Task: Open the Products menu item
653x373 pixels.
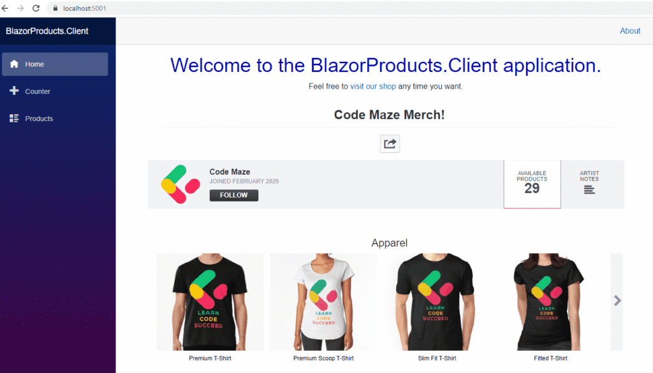Action: click(x=55, y=119)
